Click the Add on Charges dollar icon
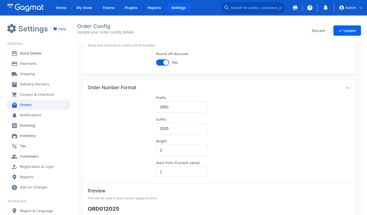 (14, 187)
